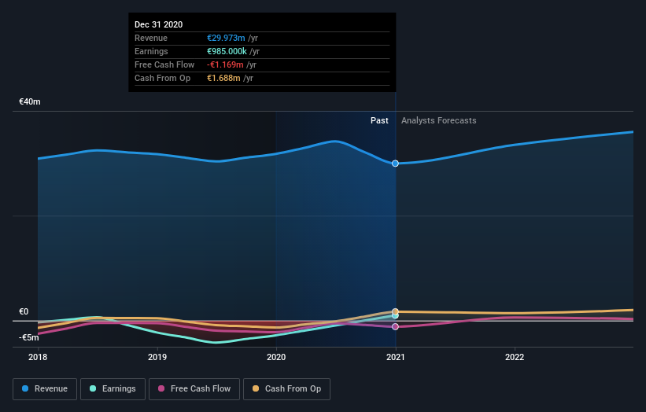Click the -€1.169m free cash flow value

[x=225, y=64]
